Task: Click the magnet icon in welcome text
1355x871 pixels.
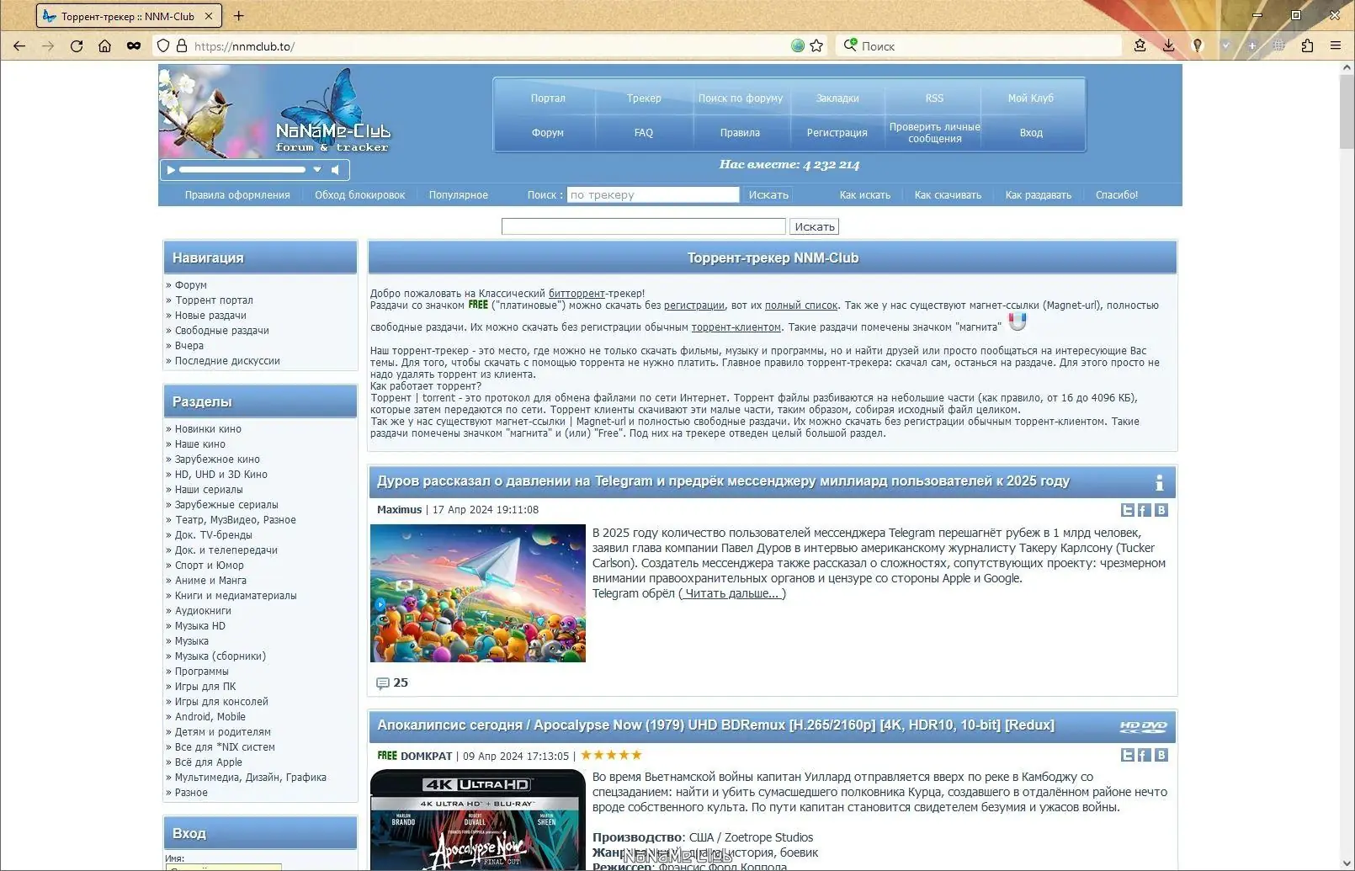Action: [x=1018, y=321]
